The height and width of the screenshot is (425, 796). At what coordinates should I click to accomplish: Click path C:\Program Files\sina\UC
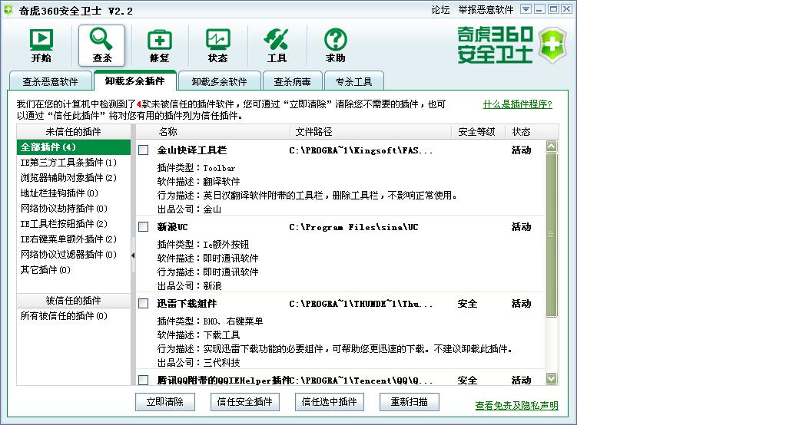coord(354,227)
